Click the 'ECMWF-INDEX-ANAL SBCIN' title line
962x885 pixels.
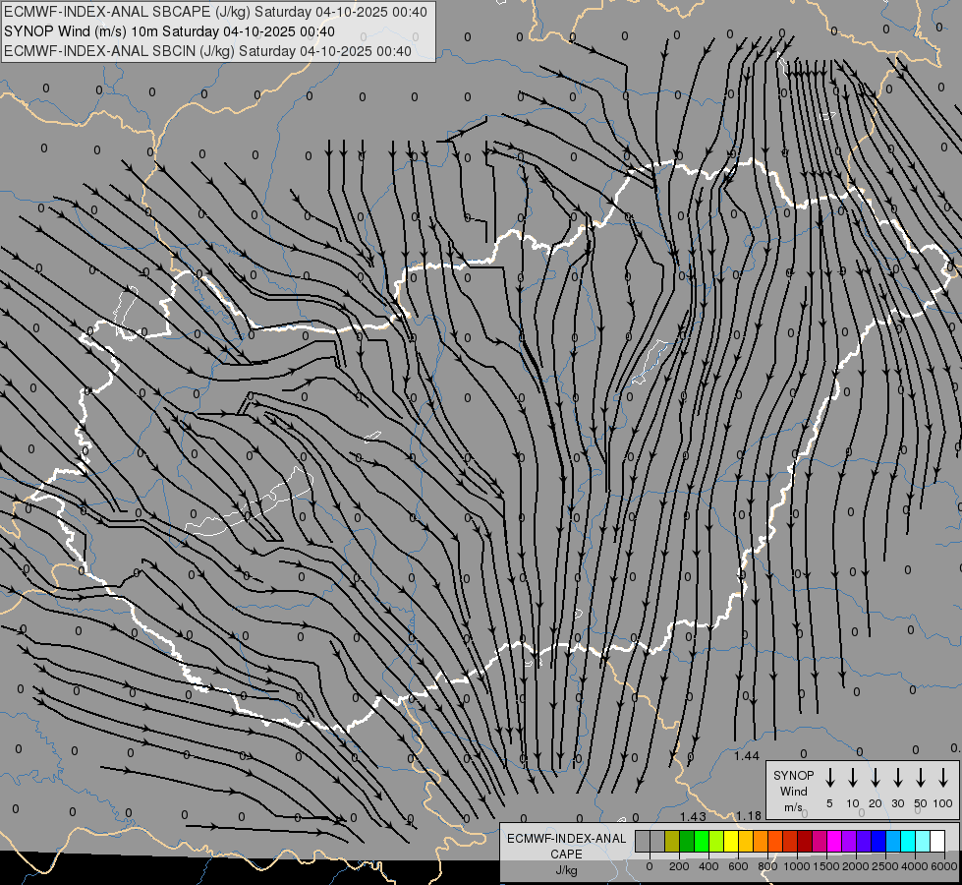pos(207,51)
